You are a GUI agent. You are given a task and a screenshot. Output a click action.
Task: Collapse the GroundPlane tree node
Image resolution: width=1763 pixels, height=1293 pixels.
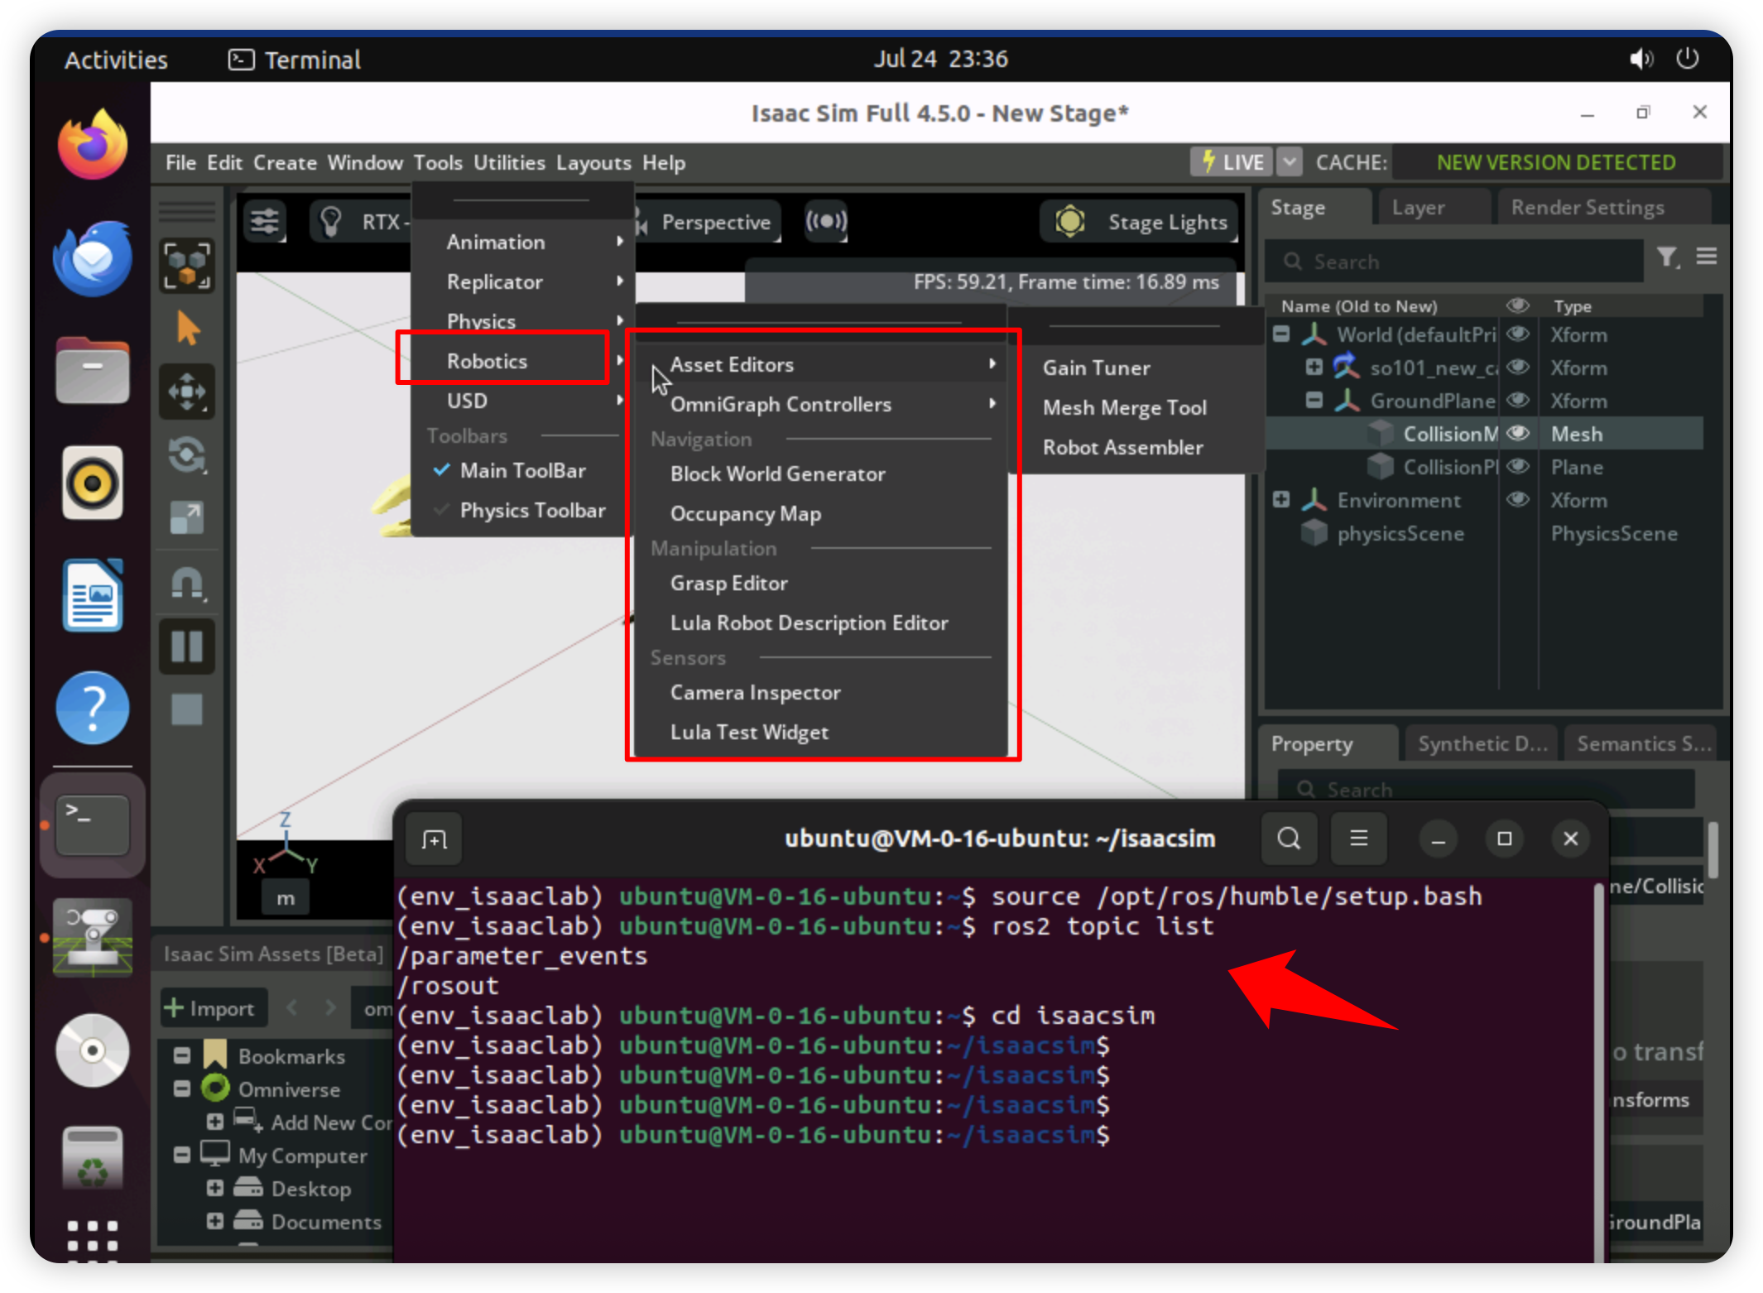[1314, 400]
